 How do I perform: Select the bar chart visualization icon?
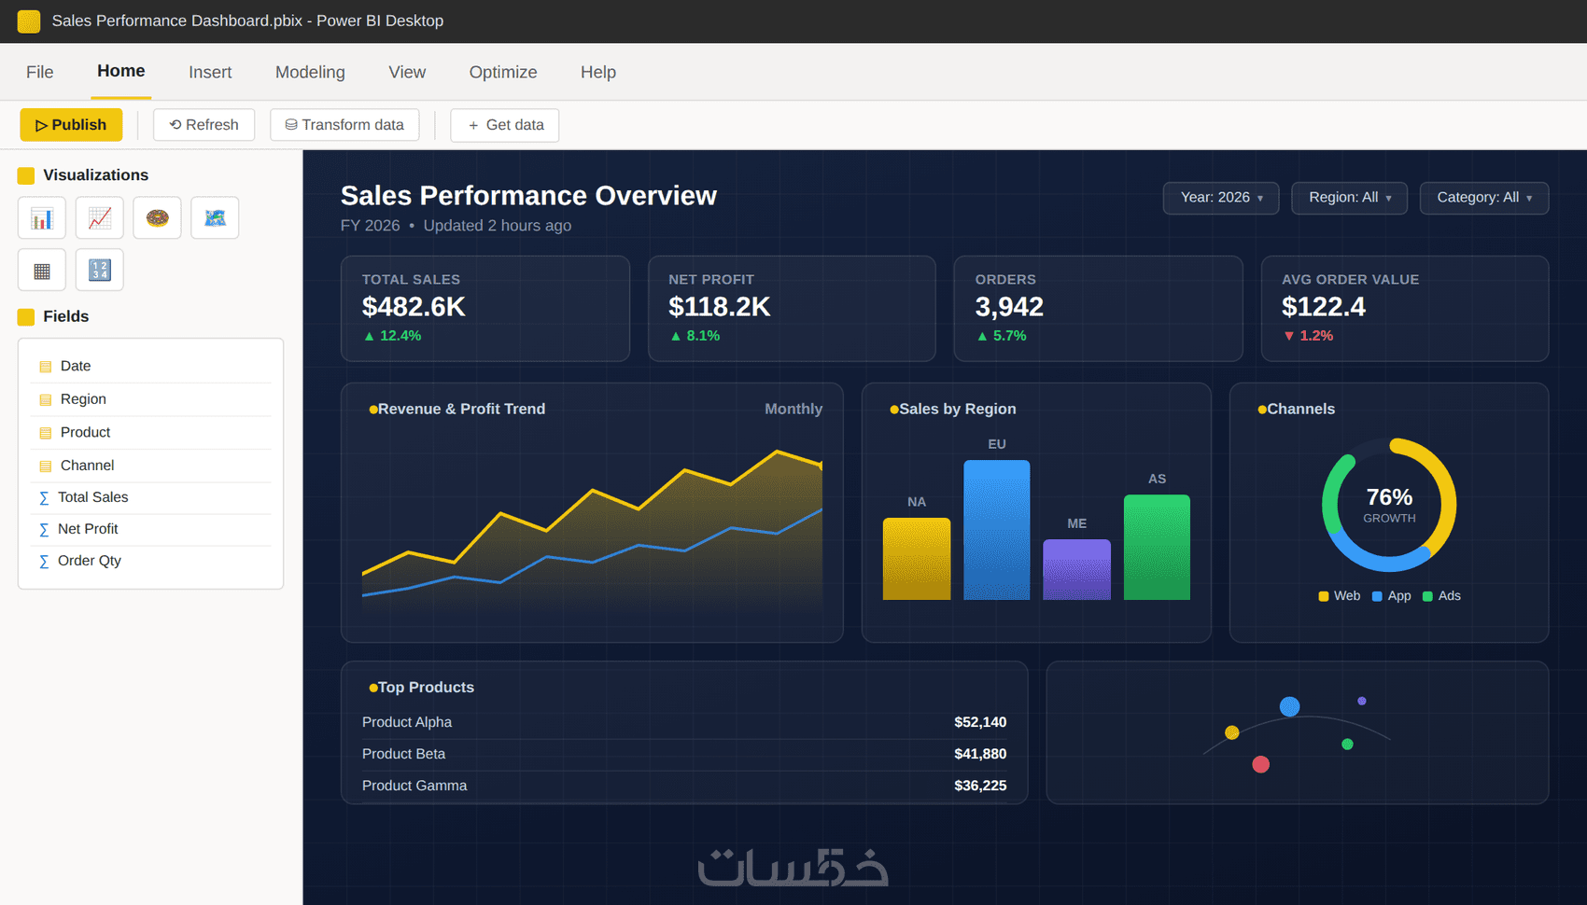point(42,218)
